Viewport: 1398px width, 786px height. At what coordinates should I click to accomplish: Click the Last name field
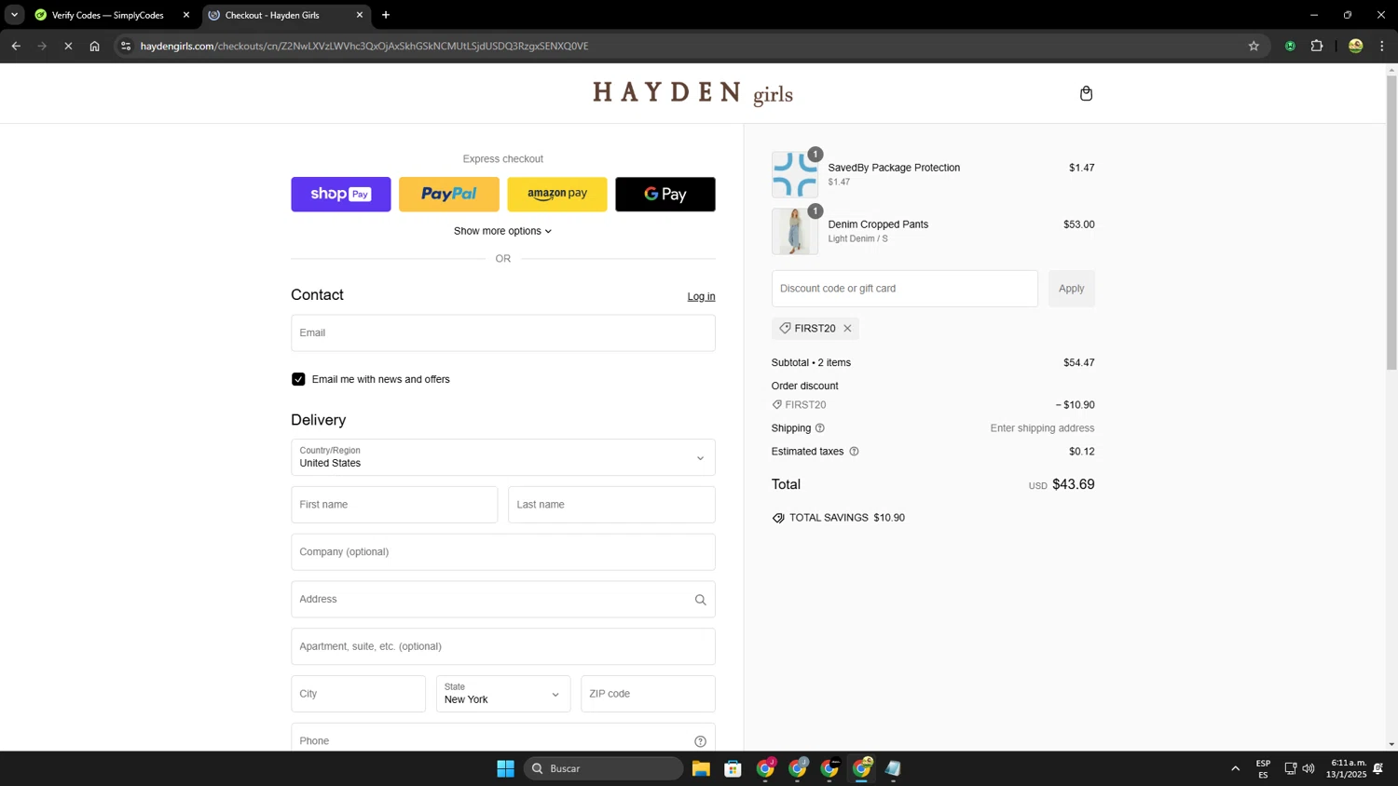611,505
